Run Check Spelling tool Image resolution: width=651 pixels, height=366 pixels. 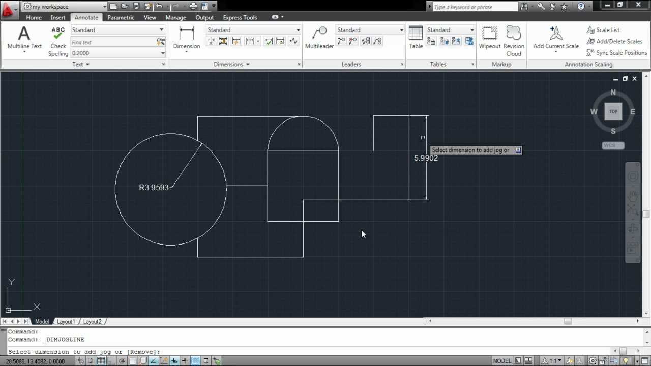tap(58, 41)
